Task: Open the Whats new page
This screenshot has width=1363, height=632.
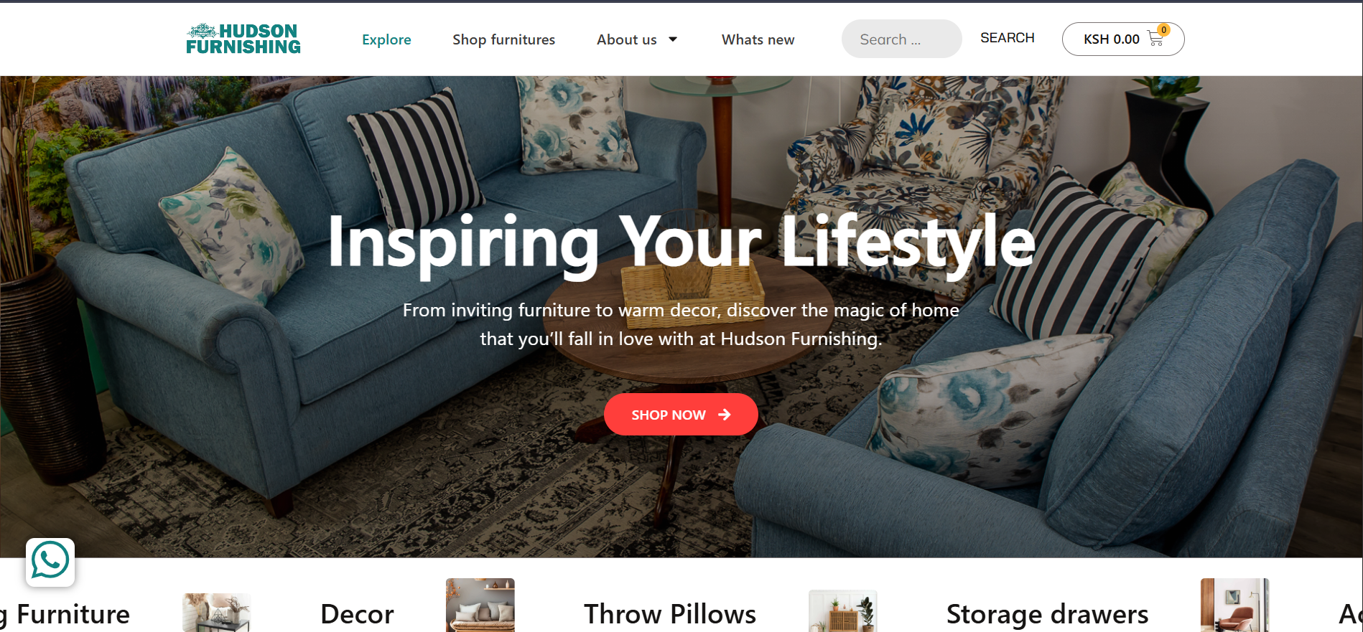Action: 758,39
